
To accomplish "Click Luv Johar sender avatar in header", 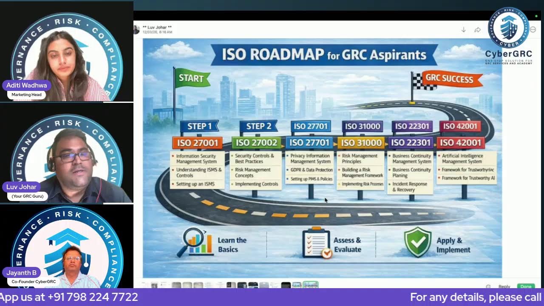I will (x=137, y=29).
